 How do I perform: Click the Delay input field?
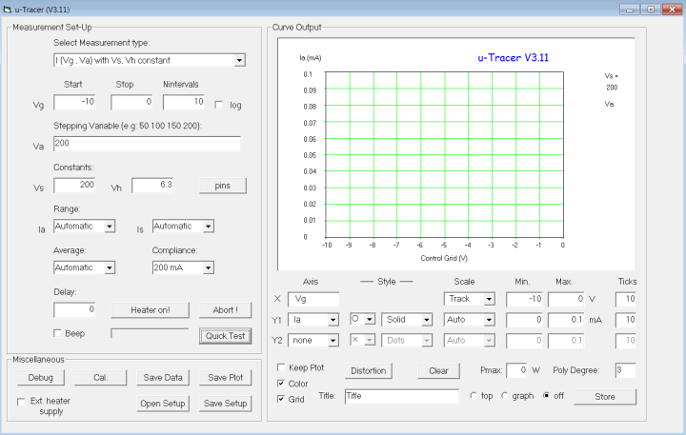[x=74, y=309]
